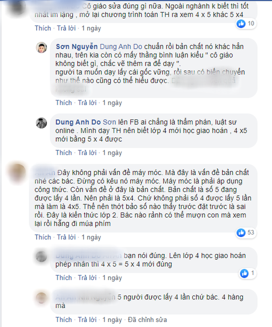272x327 pixels.
Task: Reply to Sơn Nguyễn's comment
Action: [x=87, y=103]
